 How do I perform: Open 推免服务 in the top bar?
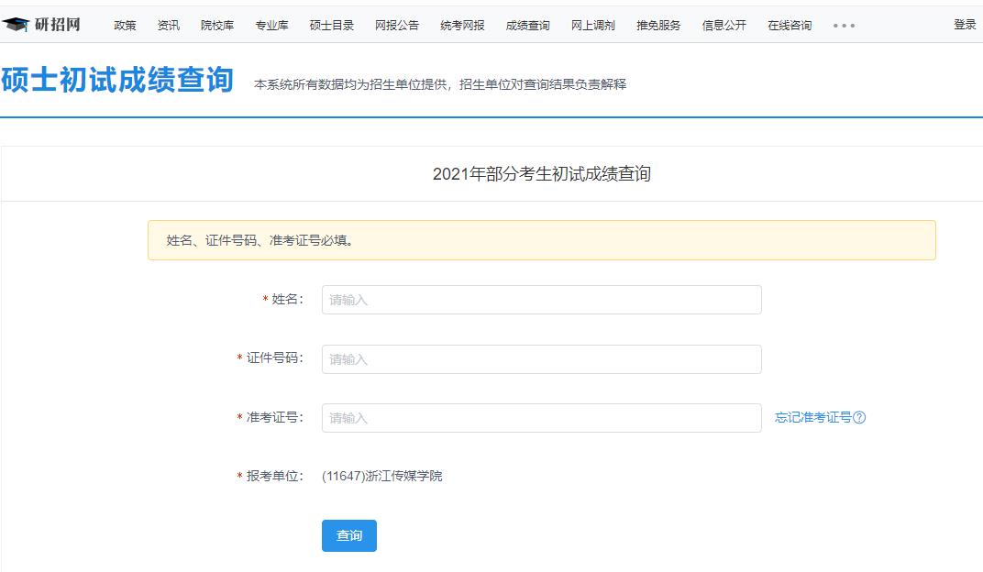click(658, 26)
